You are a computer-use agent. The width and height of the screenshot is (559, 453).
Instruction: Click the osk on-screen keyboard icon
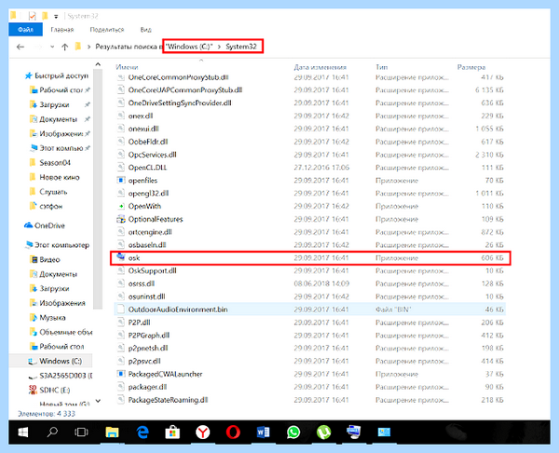point(121,257)
